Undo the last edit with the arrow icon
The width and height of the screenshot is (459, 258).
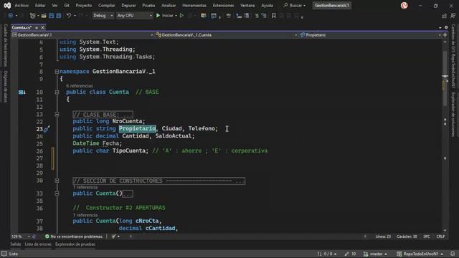pos(69,16)
